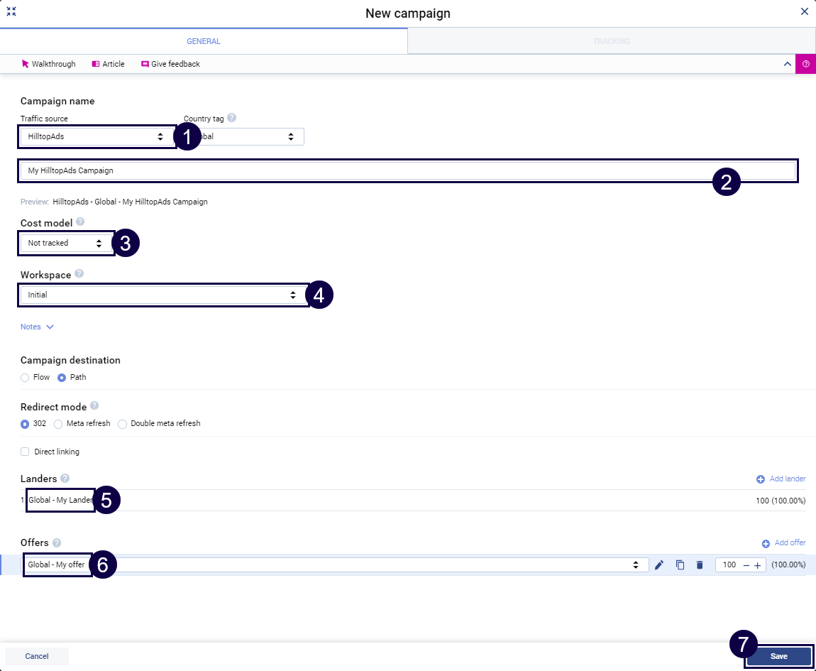Switch to the Tracking tab

tap(611, 41)
